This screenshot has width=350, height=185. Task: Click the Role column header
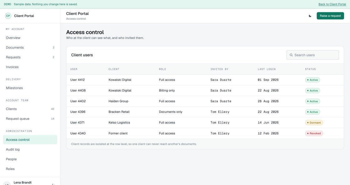click(x=162, y=69)
